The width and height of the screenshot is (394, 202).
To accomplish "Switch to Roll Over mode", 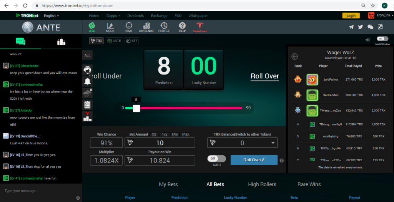I will (265, 76).
